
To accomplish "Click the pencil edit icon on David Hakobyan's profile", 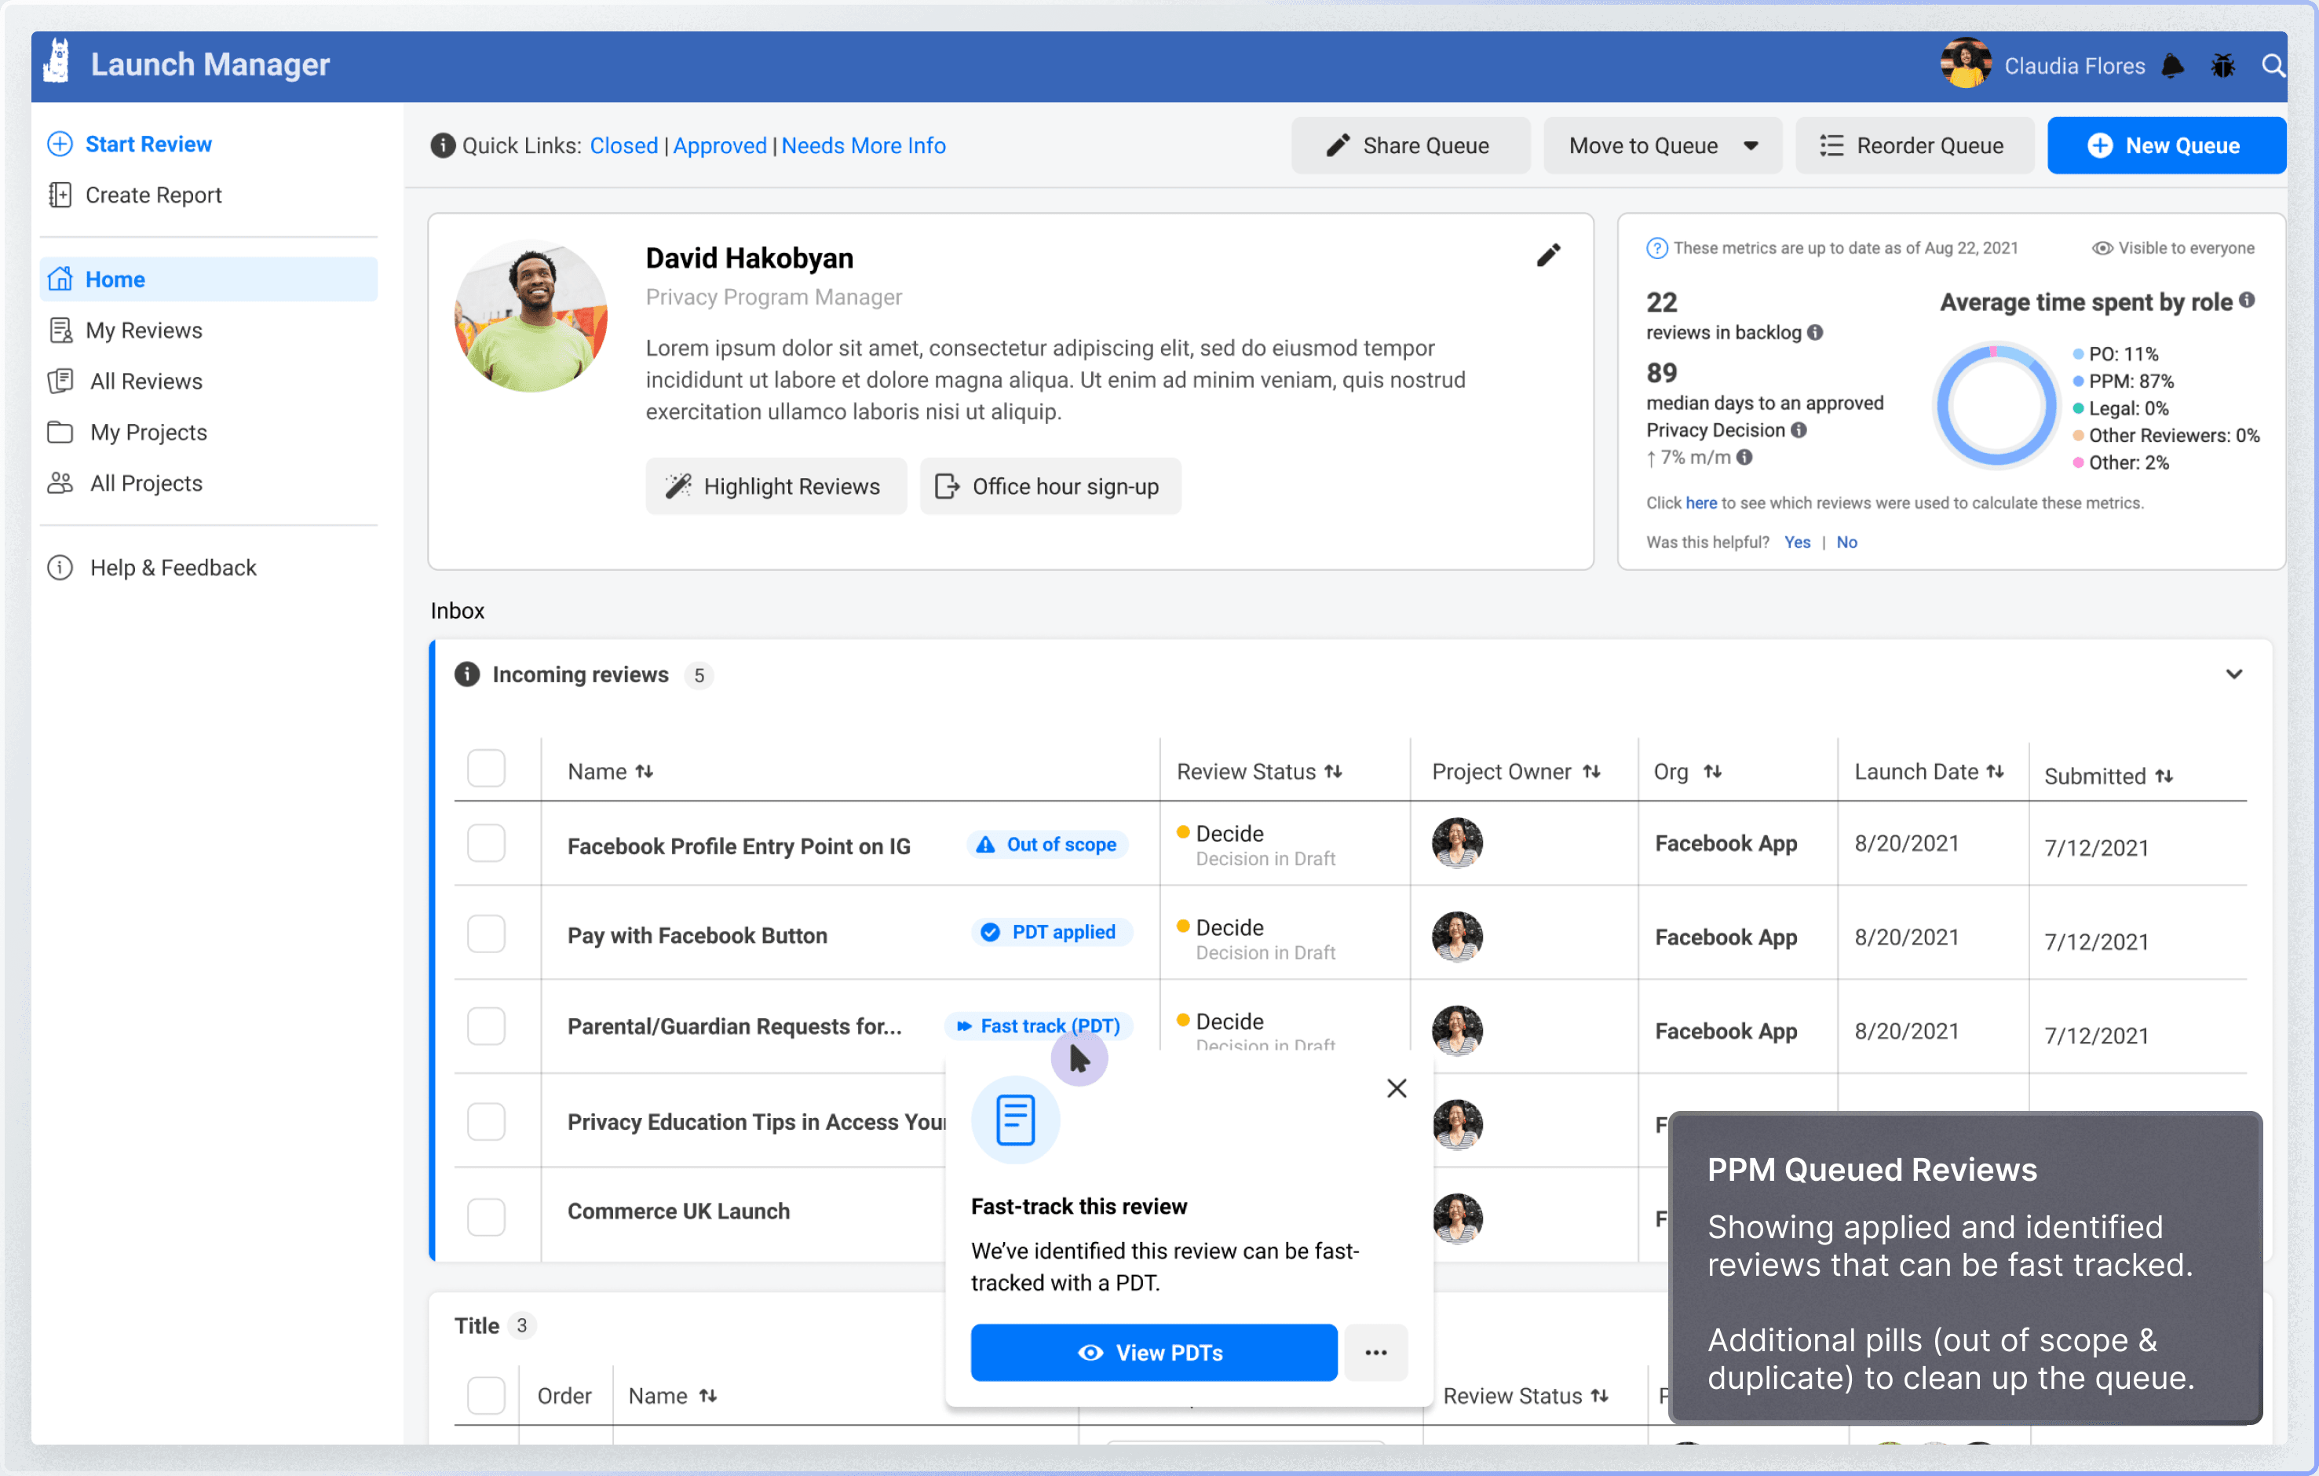I will pos(1547,255).
